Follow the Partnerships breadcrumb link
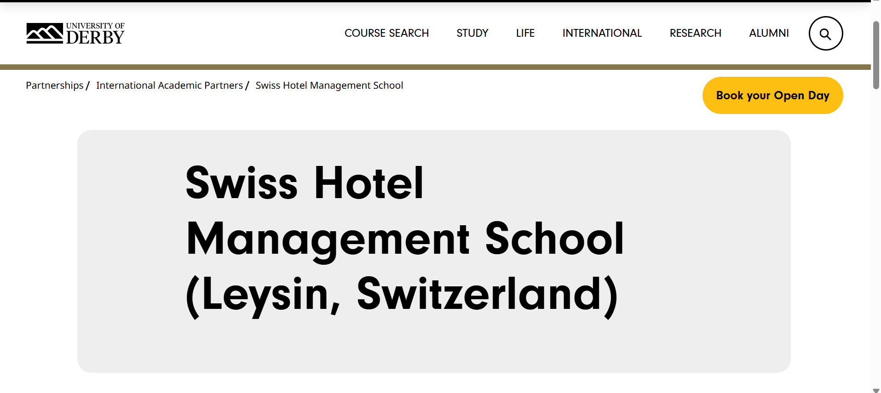Screen dimensions: 881x393 pyautogui.click(x=55, y=85)
